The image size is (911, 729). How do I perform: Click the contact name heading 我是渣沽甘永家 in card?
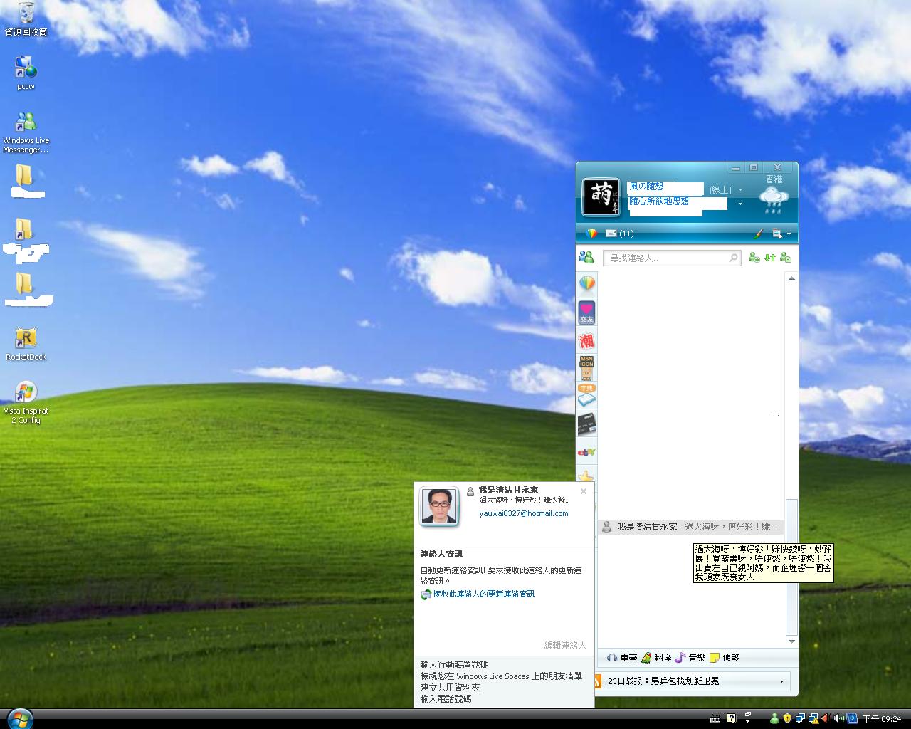coord(508,490)
